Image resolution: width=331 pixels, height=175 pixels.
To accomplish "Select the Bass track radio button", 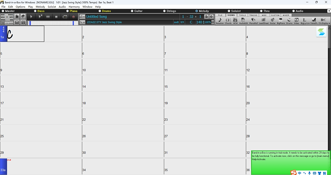I will [x=35, y=11].
